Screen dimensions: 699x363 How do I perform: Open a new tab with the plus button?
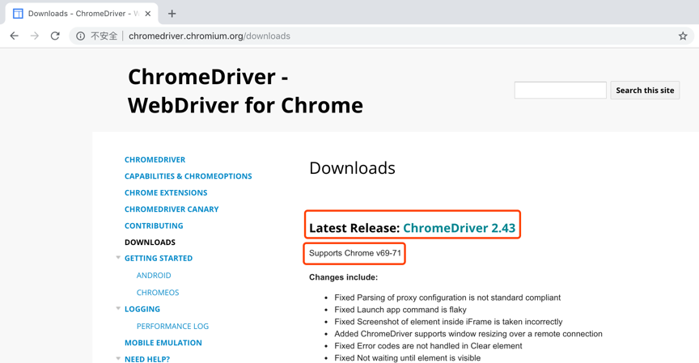point(172,14)
